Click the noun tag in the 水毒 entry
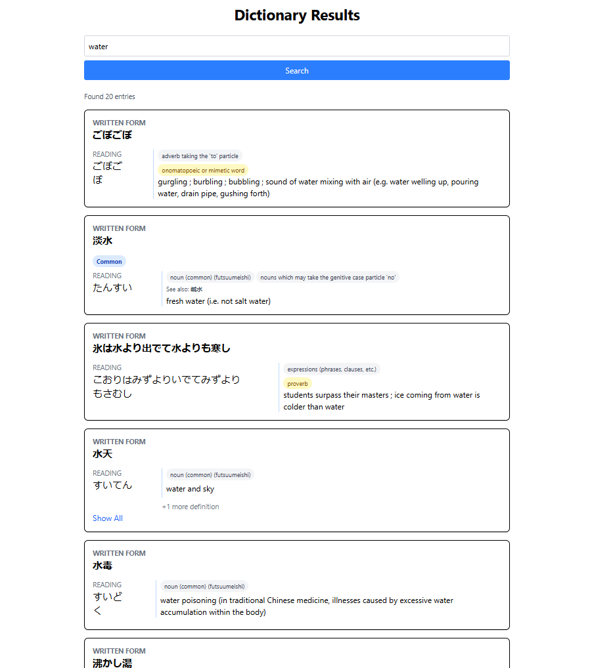592x668 pixels. click(x=204, y=587)
